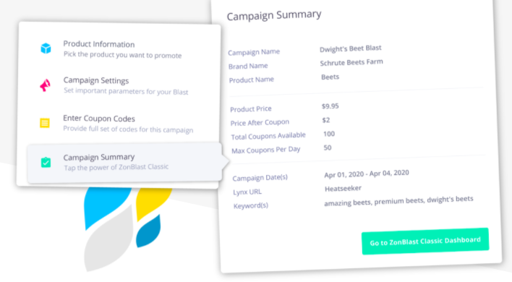Click the yellow list Coupon Codes icon

click(x=45, y=123)
